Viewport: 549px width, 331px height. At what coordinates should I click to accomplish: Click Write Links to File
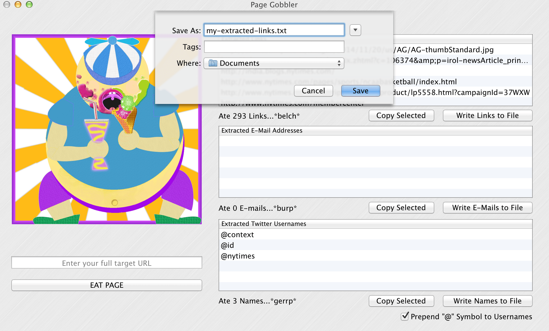pyautogui.click(x=487, y=115)
